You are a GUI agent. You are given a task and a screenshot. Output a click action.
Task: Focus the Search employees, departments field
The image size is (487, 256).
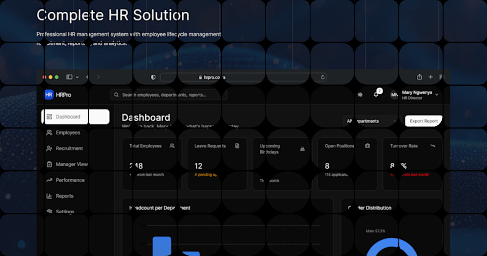(169, 95)
